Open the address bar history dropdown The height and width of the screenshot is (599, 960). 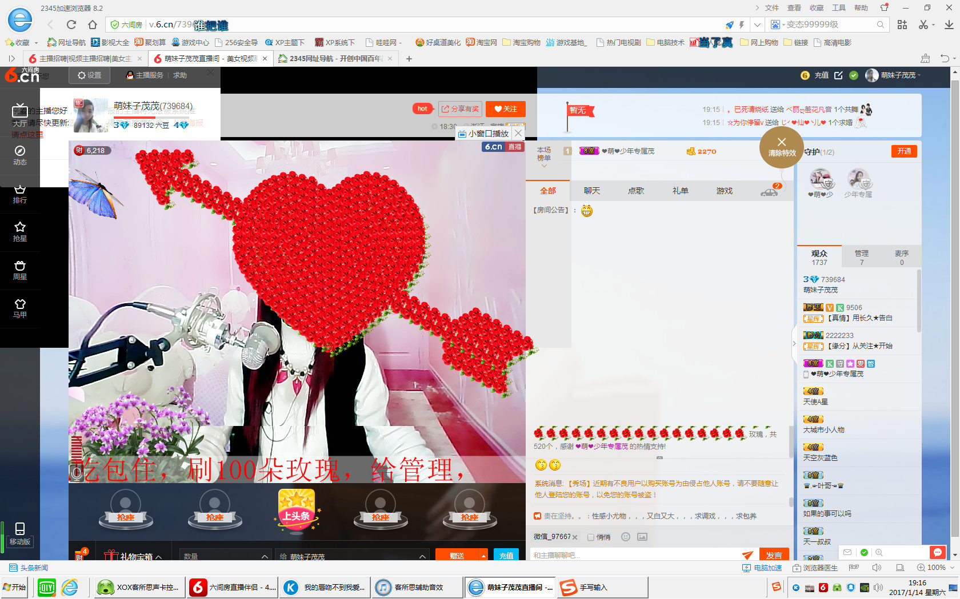[757, 25]
